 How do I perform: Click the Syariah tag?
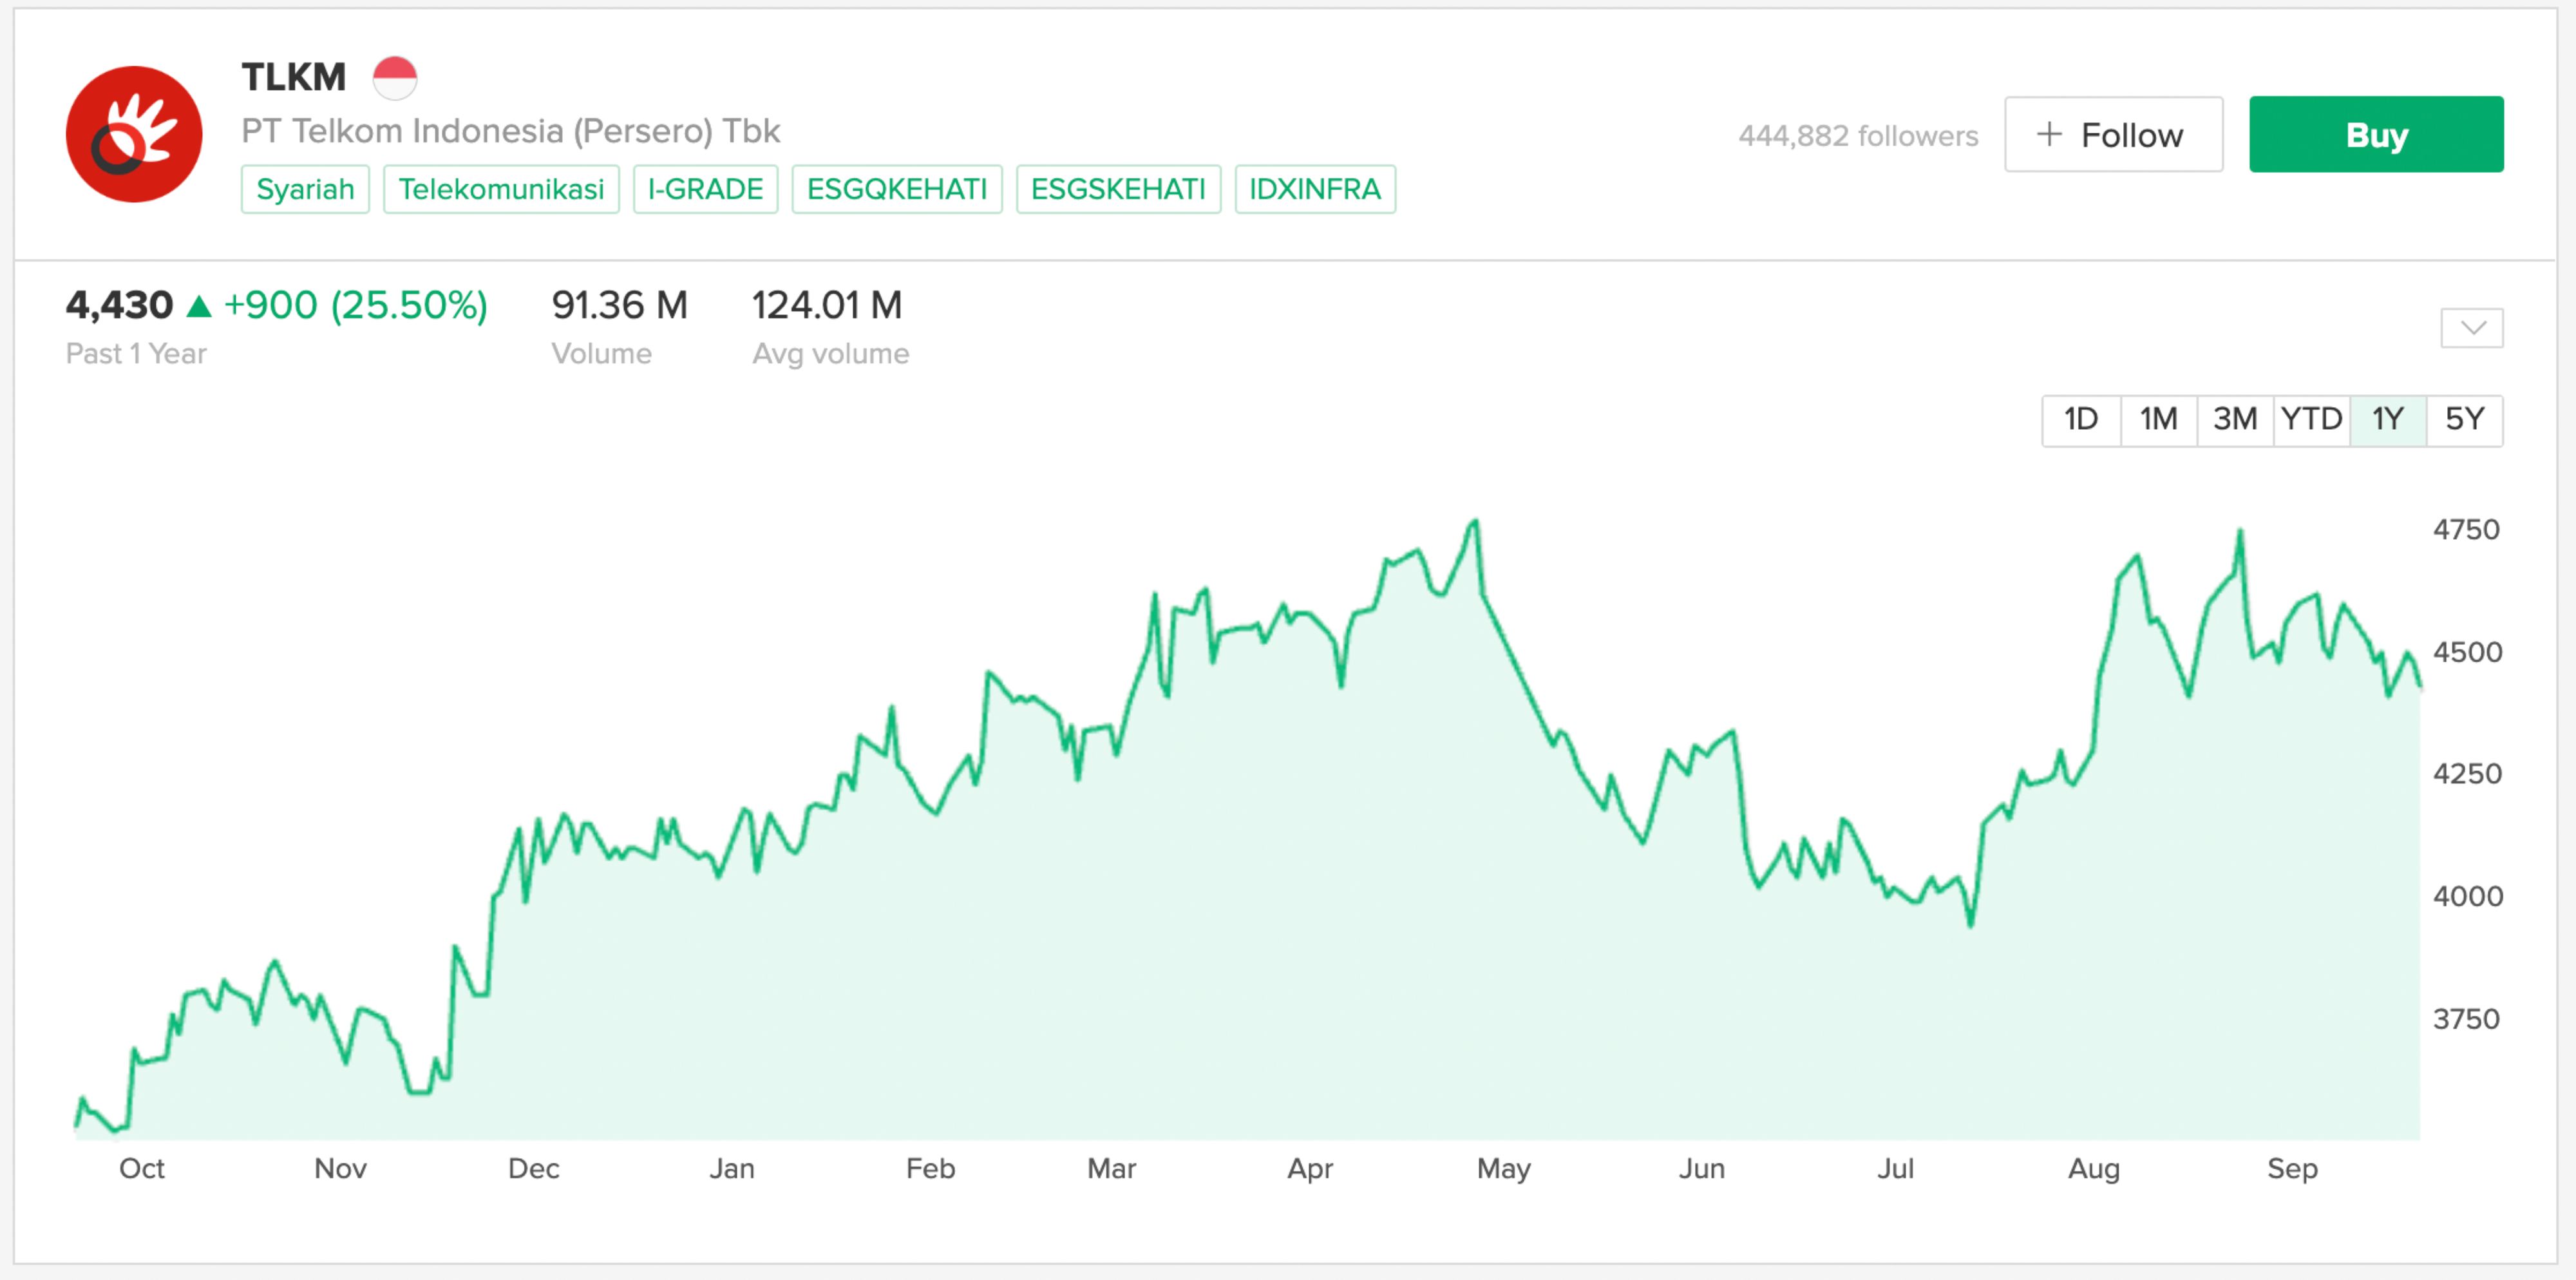(305, 189)
